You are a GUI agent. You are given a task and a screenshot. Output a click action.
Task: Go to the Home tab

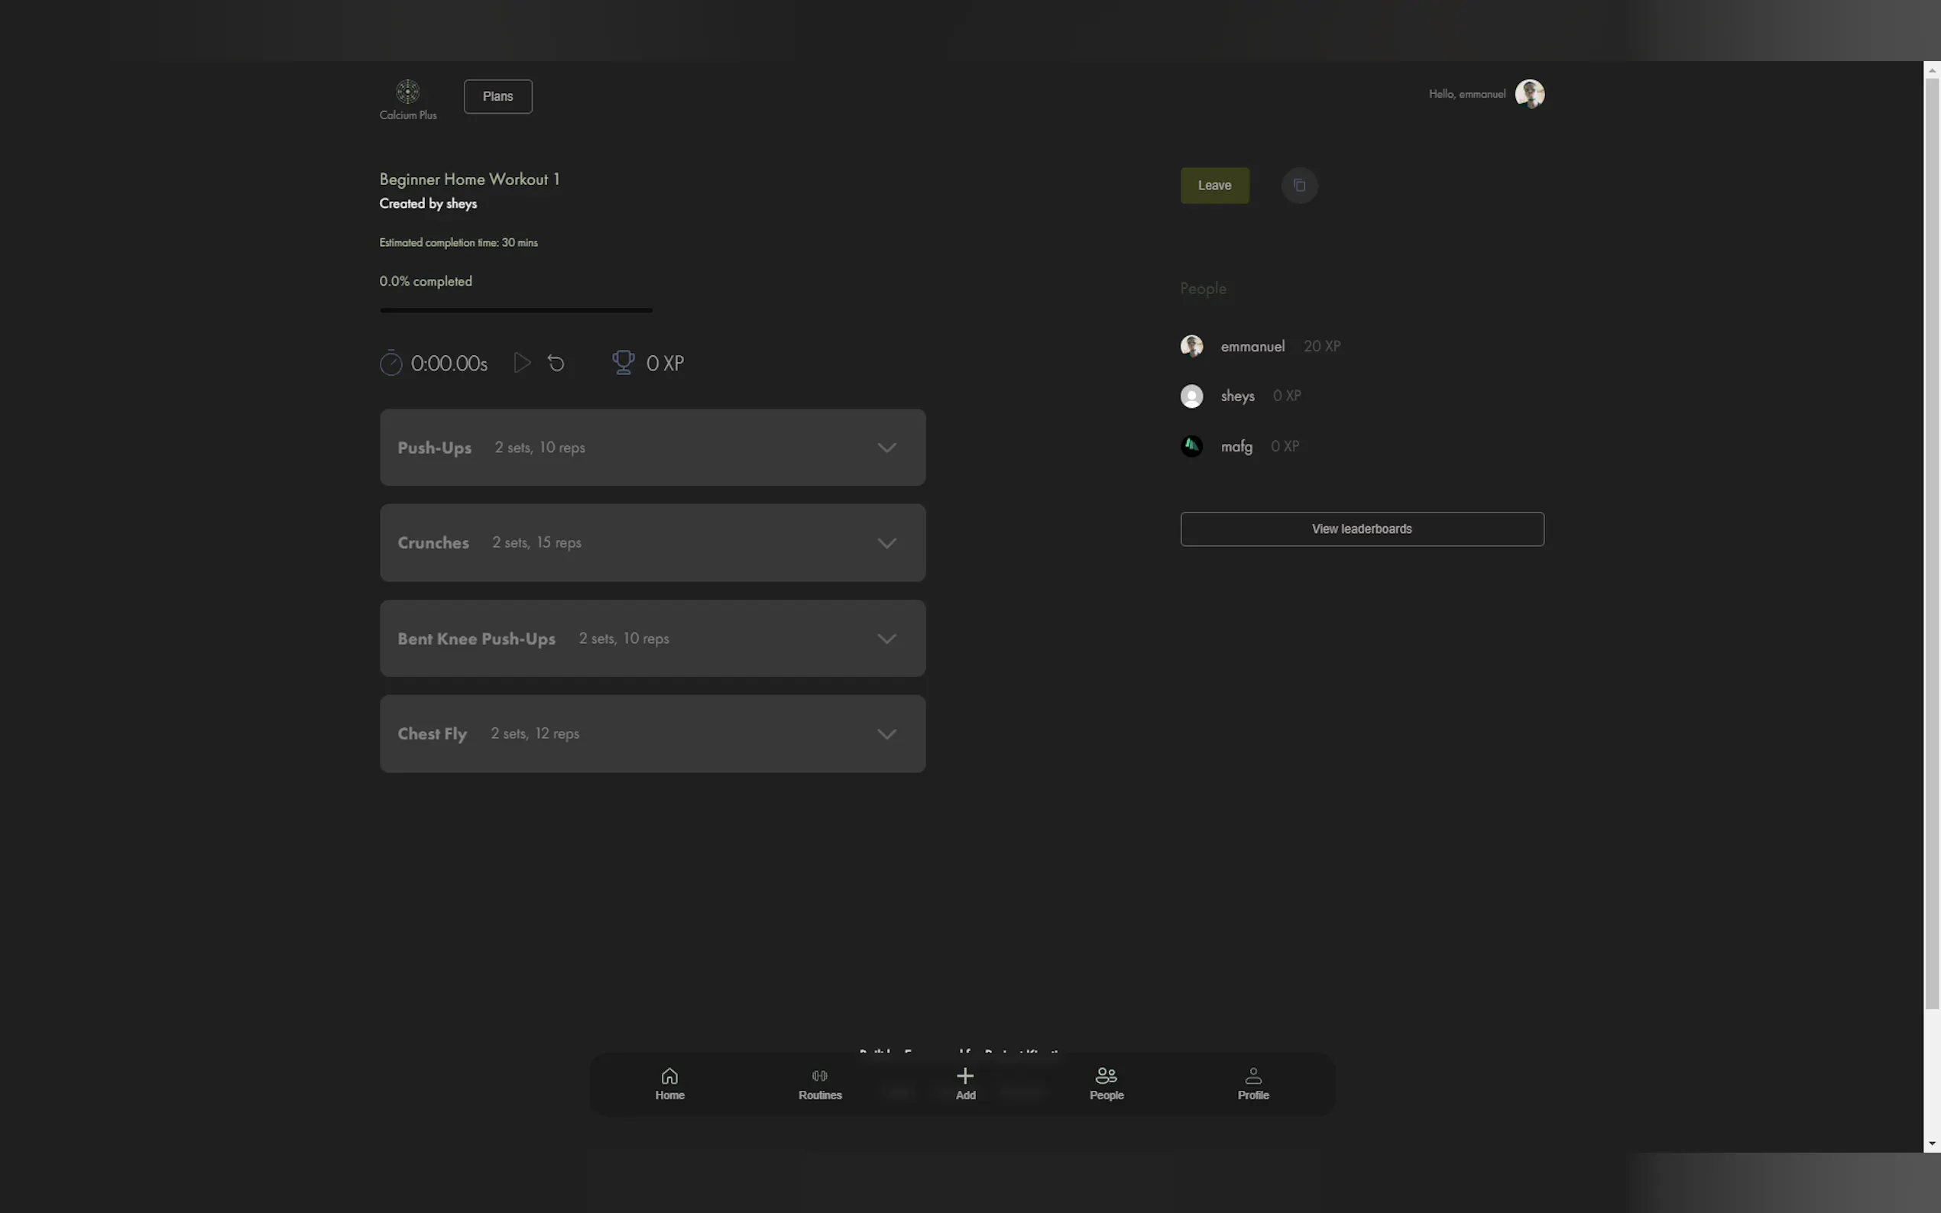(669, 1084)
